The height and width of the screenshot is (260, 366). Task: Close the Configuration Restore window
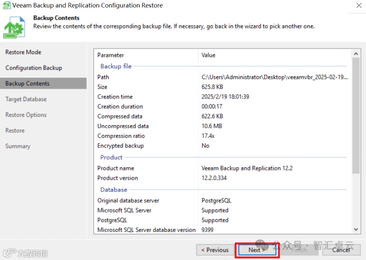[x=359, y=5]
